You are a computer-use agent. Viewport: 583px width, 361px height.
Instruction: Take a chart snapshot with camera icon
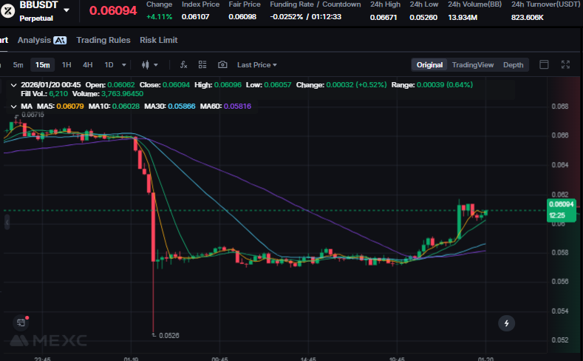point(222,65)
